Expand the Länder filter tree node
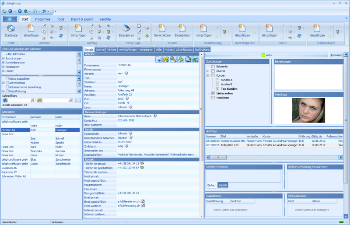 pos(3,71)
